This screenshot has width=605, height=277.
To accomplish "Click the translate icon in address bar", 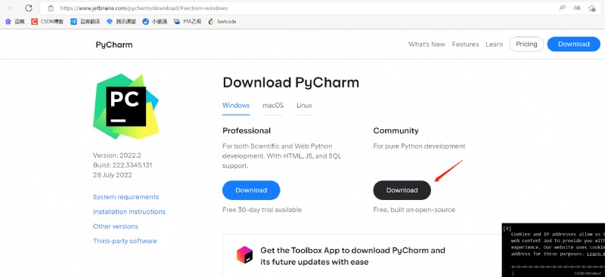I will click(x=577, y=8).
